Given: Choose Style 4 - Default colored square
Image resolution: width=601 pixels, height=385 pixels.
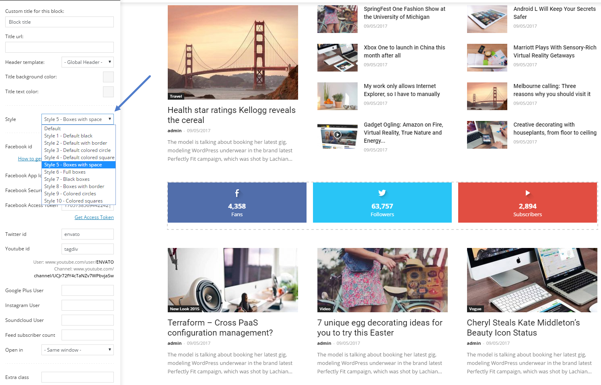Looking at the screenshot, I should point(79,158).
